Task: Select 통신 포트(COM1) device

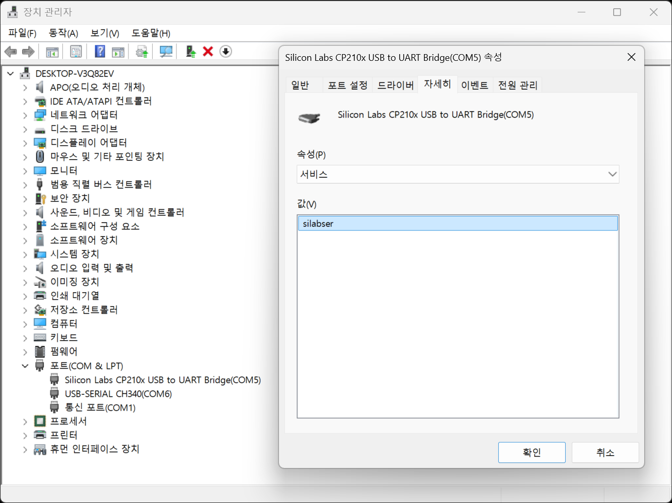Action: click(100, 408)
